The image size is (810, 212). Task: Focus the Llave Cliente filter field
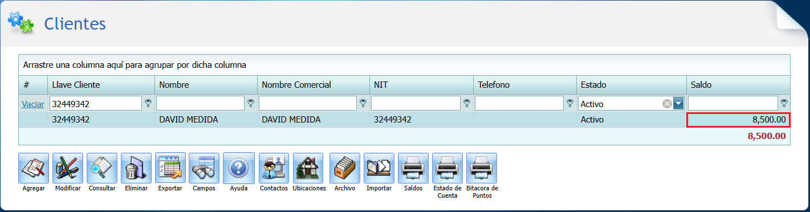(x=96, y=104)
